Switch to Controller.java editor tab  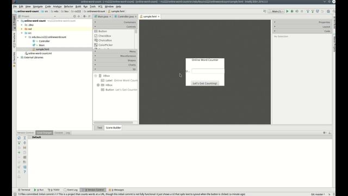(x=126, y=16)
